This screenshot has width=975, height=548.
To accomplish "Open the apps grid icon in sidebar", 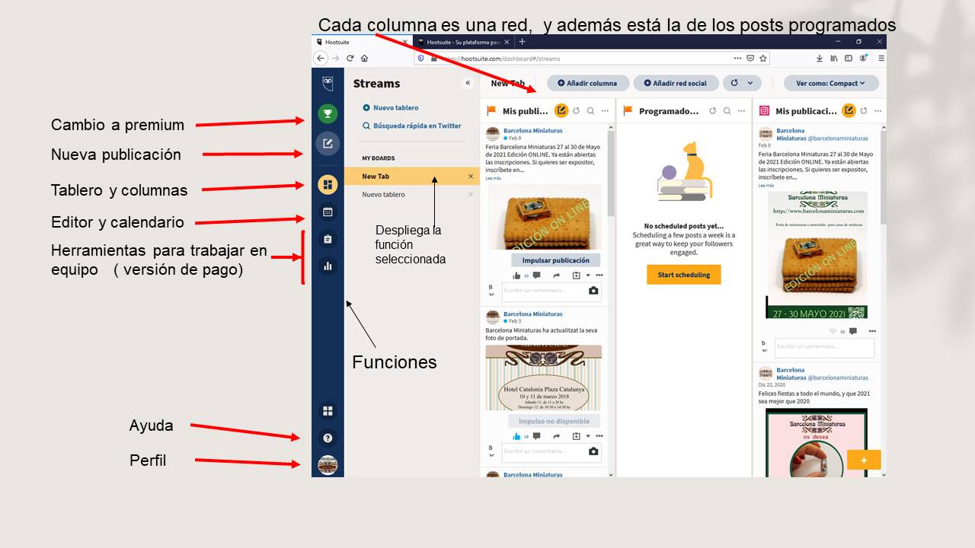I will pyautogui.click(x=328, y=411).
